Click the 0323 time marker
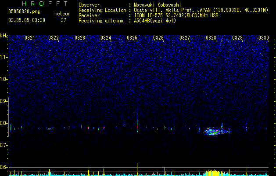Viewport: 276px width, 176px height. point(80,38)
